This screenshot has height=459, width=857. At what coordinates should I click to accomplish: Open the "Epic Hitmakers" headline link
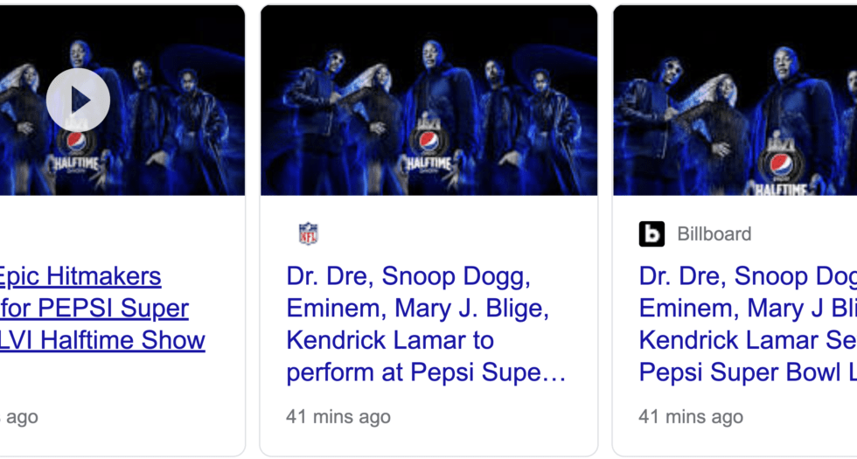[80, 276]
